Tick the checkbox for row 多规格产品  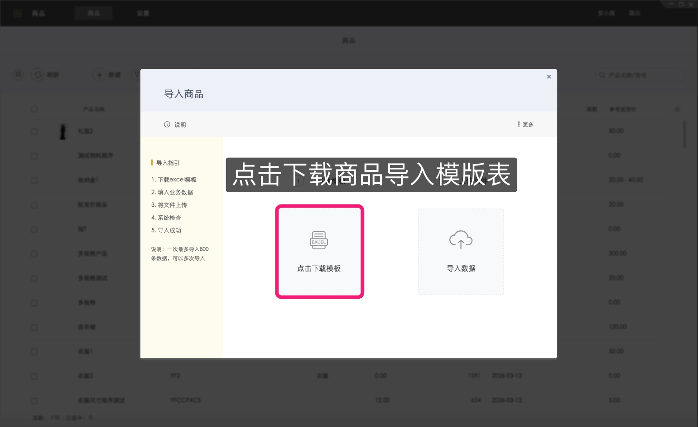[34, 254]
